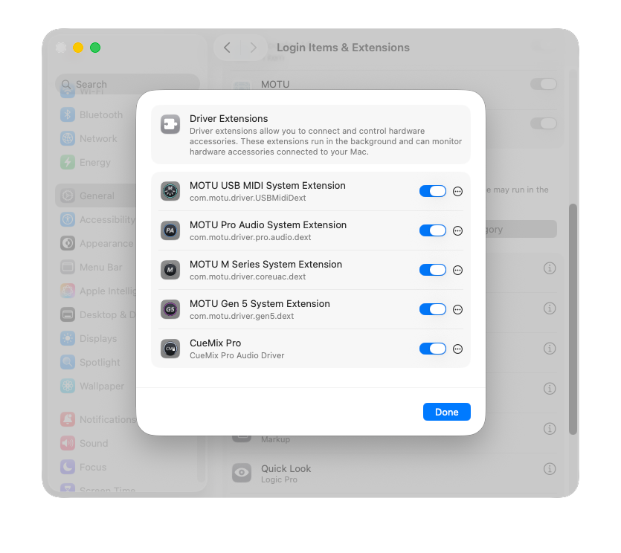Viewport: 621px width, 553px height.
Task: Select the MOTU USB MIDI extension icon
Action: (x=170, y=191)
